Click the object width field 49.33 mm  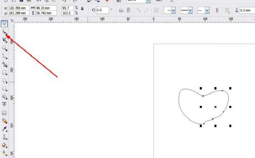pyautogui.click(x=46, y=8)
